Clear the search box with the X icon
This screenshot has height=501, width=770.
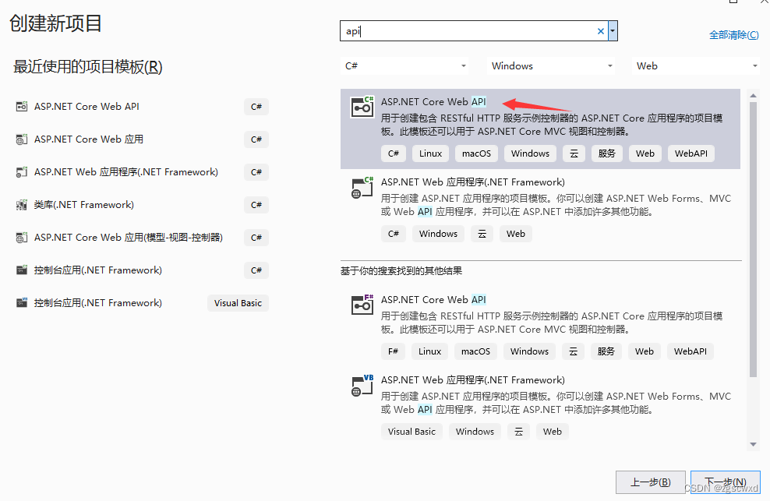point(601,31)
